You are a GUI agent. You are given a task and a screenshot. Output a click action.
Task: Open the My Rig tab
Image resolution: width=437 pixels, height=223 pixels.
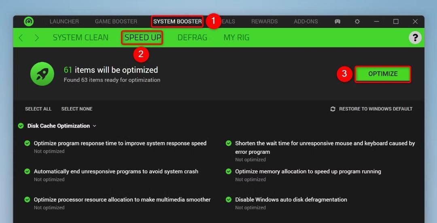pyautogui.click(x=236, y=38)
